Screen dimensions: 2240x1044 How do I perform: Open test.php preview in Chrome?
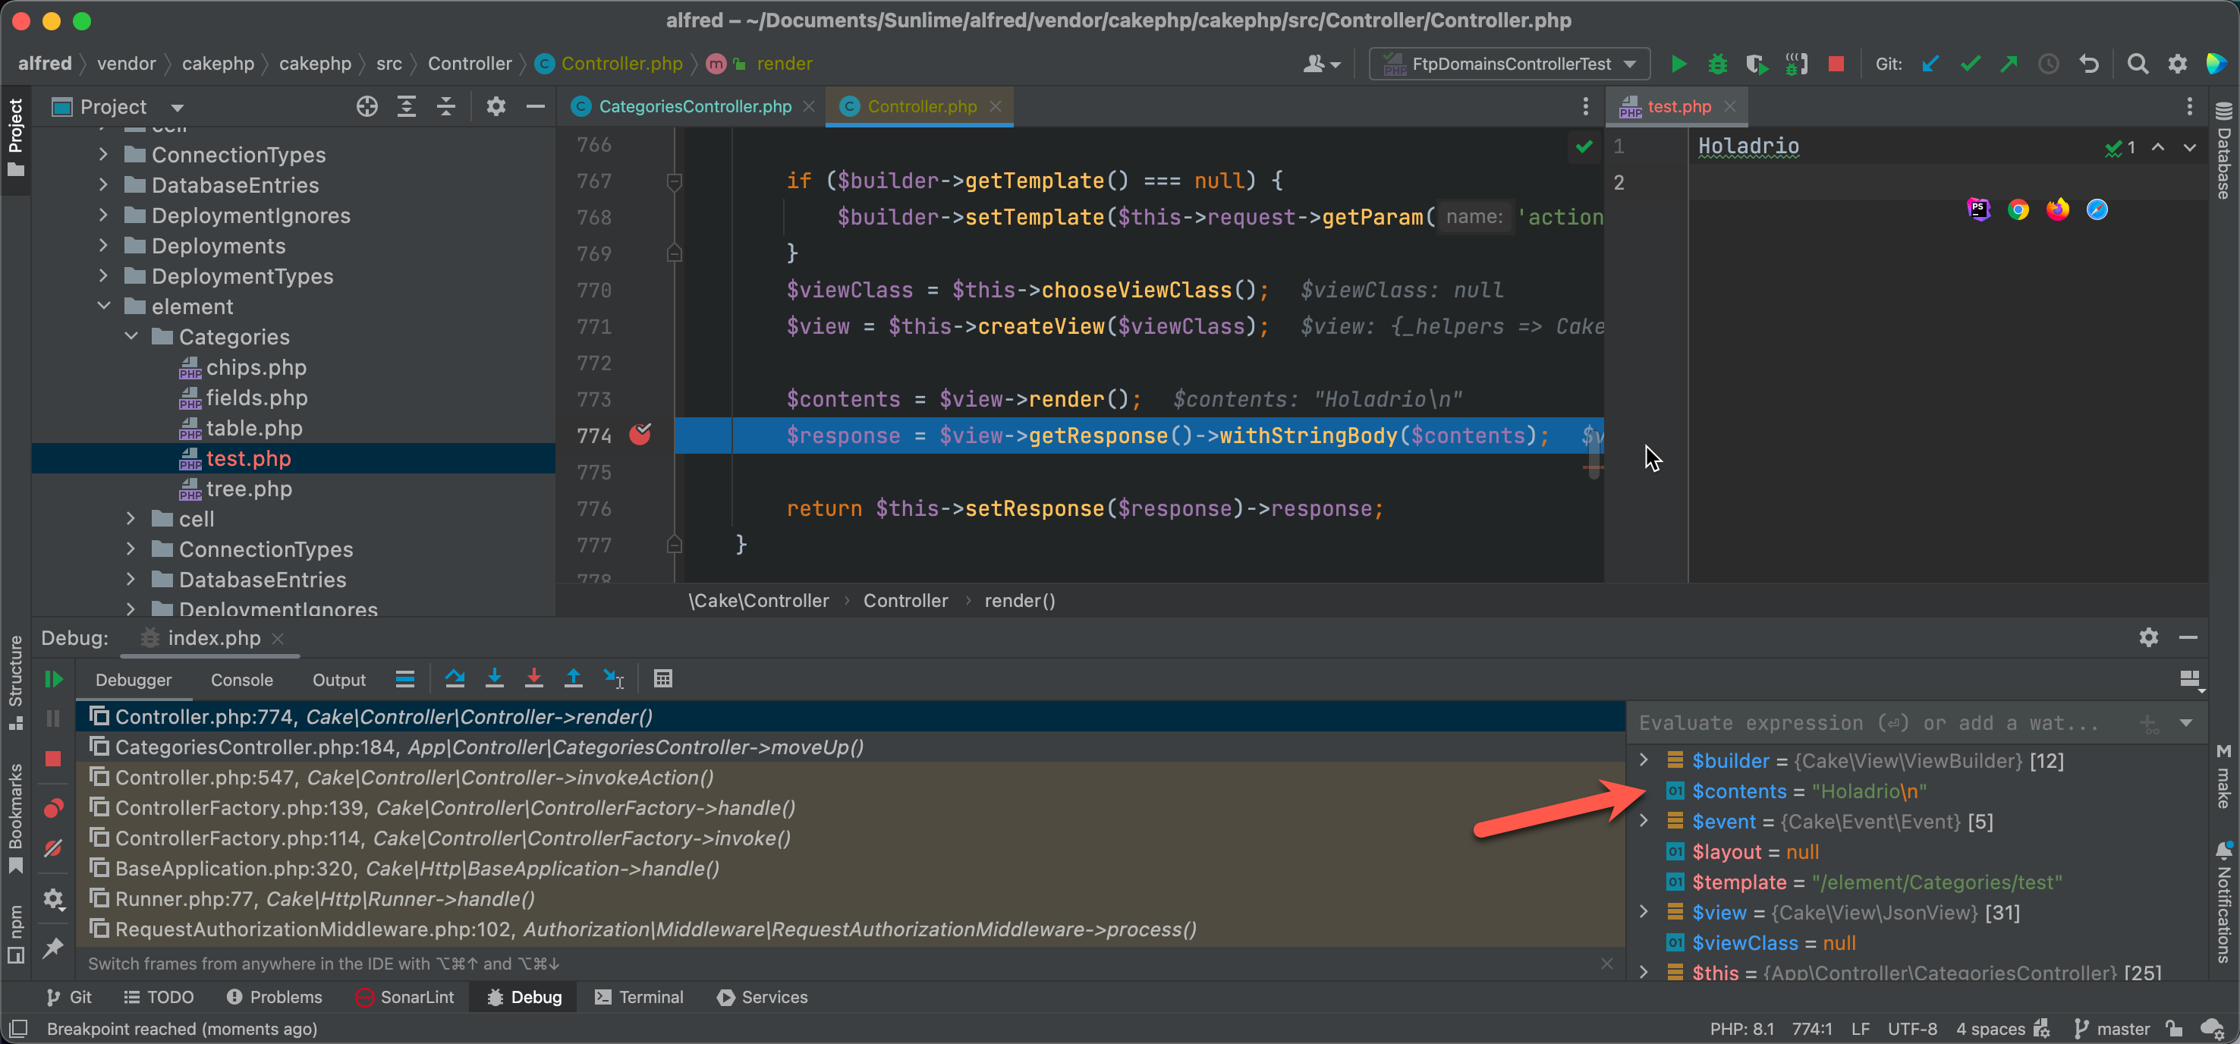click(2018, 209)
